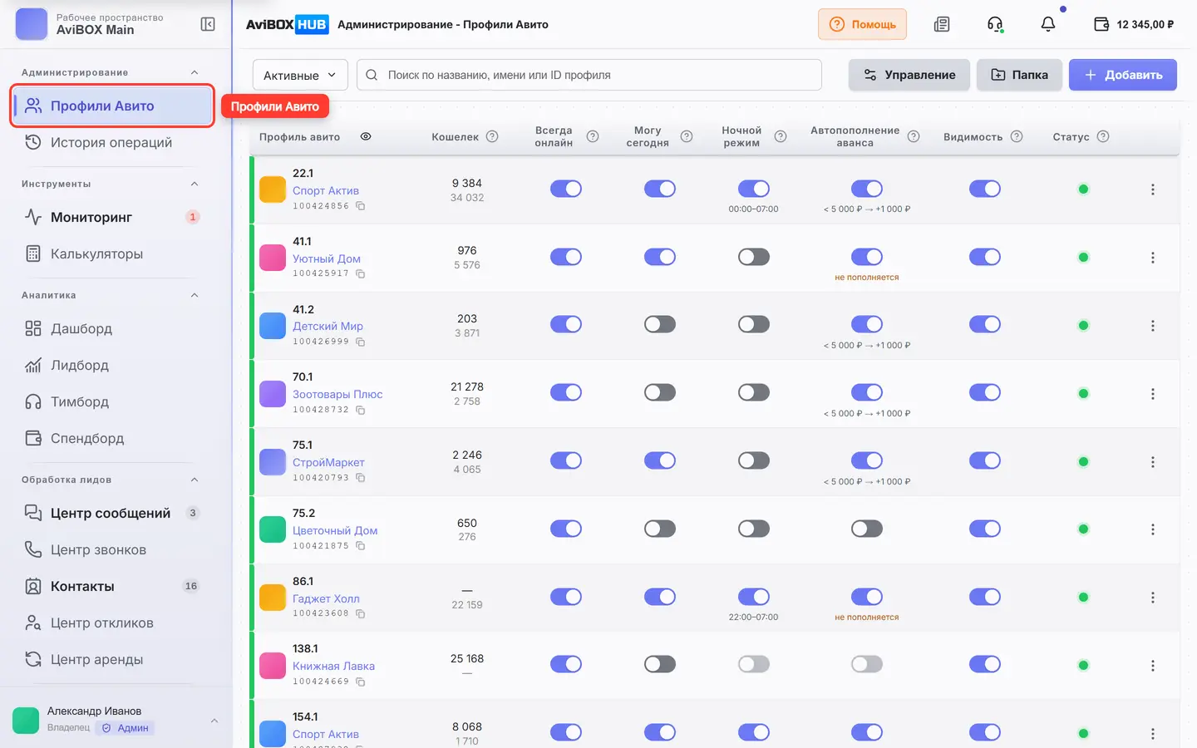Viewport: 1197px width, 748px height.
Task: Collapse the sidebar panel icon
Action: [208, 24]
